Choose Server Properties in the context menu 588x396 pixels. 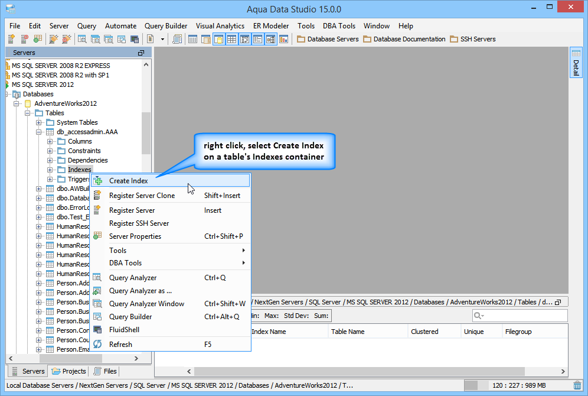pos(171,236)
